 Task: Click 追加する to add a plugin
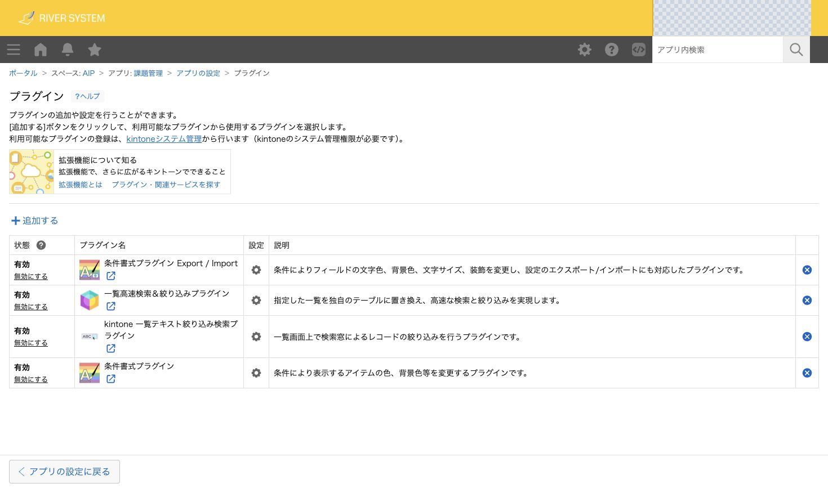(35, 221)
